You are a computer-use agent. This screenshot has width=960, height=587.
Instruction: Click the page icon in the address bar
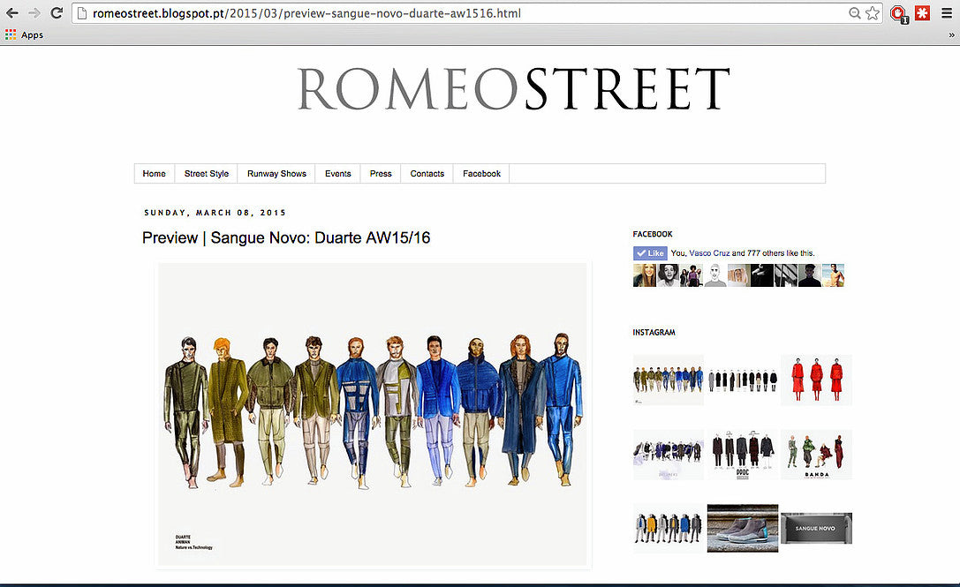click(x=82, y=13)
